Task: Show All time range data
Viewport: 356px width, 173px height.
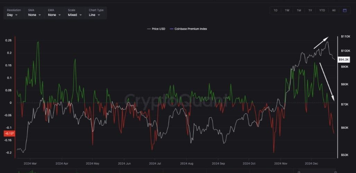Action: click(x=333, y=10)
